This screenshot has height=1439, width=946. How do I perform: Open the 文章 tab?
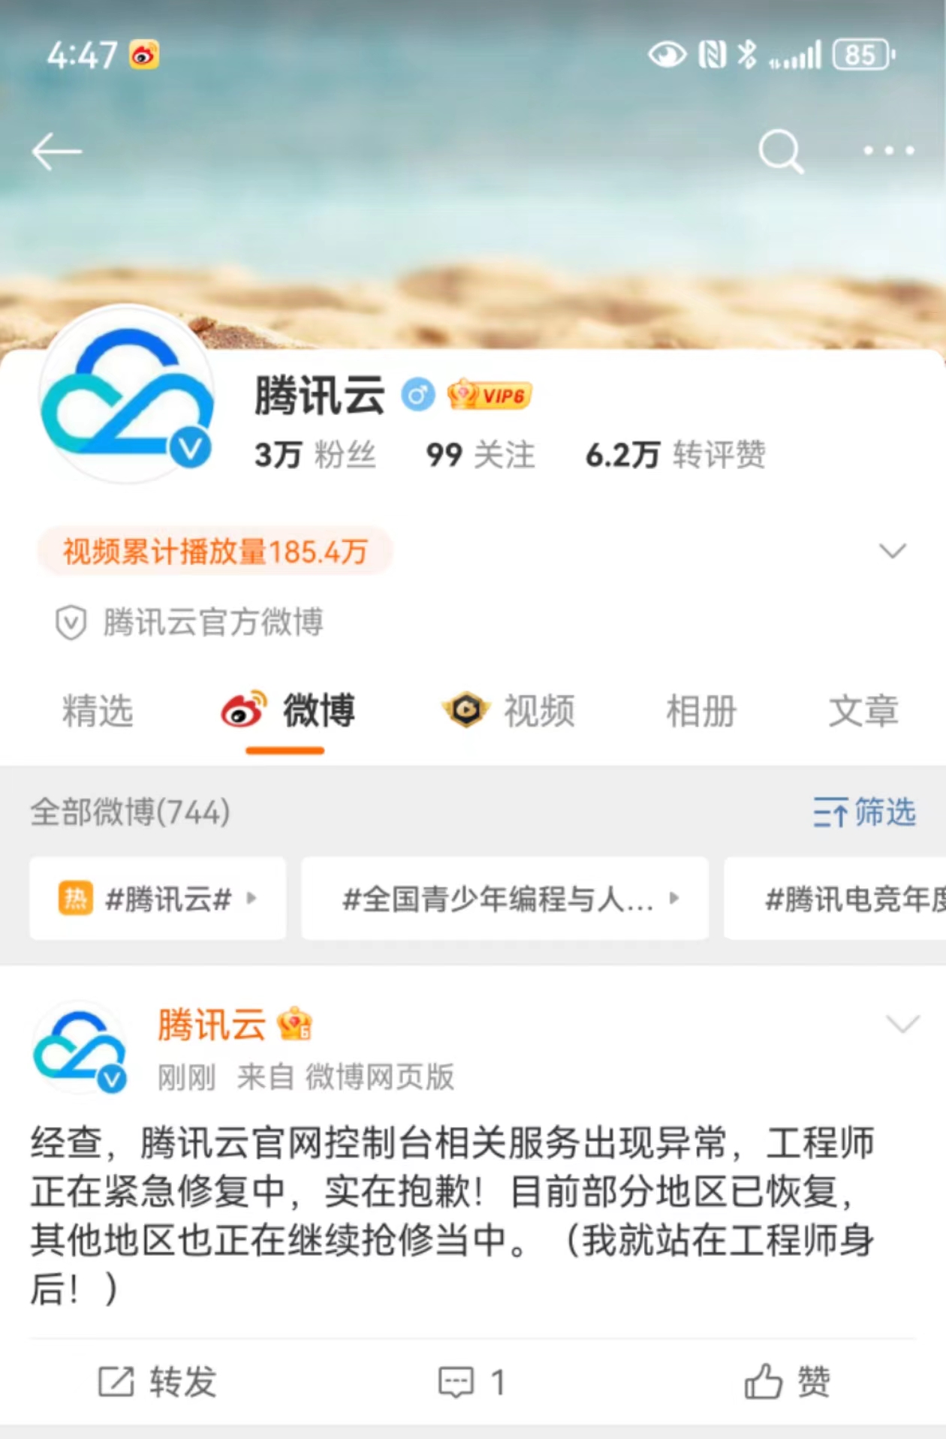[863, 711]
